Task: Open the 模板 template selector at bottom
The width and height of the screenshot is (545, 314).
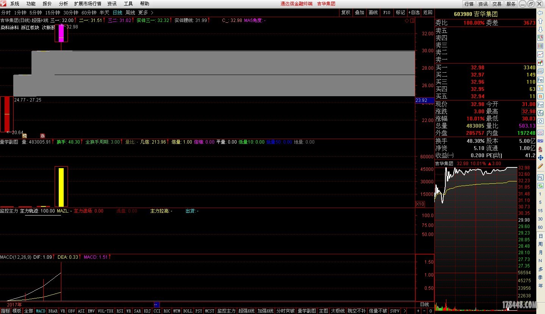Action: point(17,311)
